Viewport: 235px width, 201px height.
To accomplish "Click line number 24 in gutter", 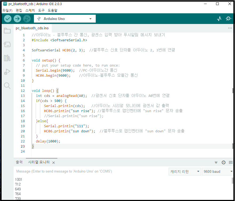I will point(23,151).
